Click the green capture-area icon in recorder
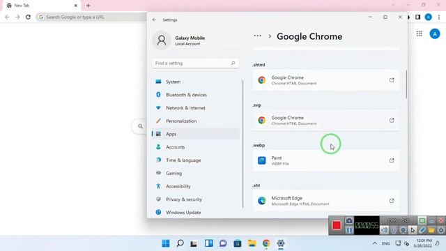Viewport: 446px width, 251px height. coord(422,220)
